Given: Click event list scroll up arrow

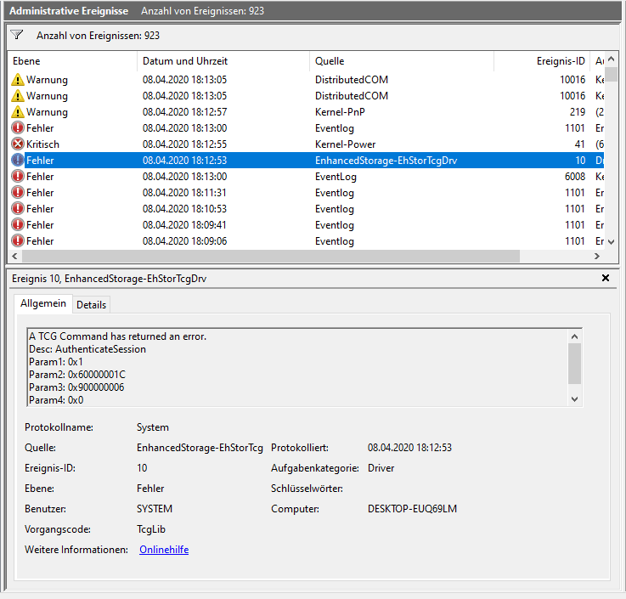Looking at the screenshot, I should (612, 59).
